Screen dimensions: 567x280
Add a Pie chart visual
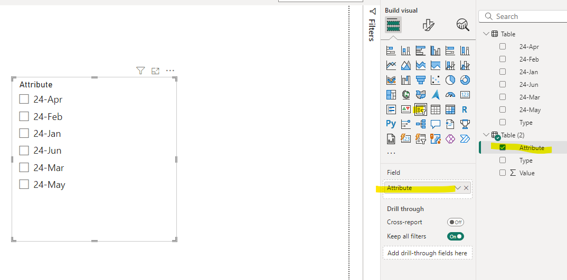450,79
